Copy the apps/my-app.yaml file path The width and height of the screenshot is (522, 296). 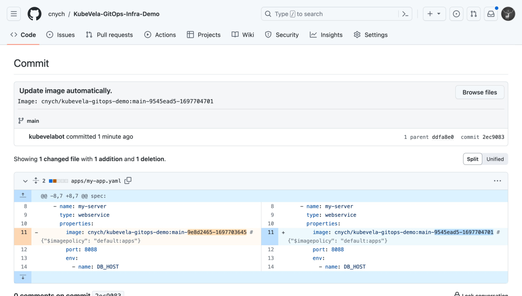[x=128, y=181]
